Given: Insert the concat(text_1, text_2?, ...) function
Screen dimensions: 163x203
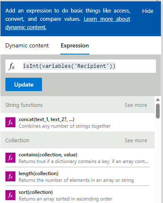Looking at the screenshot, I should coord(77,123).
